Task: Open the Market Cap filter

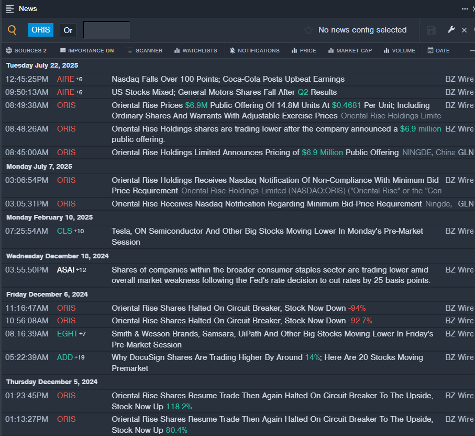Action: pos(350,51)
